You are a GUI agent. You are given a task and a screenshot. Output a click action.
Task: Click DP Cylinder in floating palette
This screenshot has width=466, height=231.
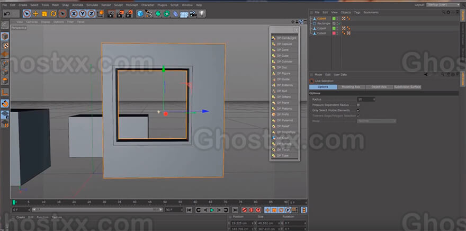(x=284, y=61)
